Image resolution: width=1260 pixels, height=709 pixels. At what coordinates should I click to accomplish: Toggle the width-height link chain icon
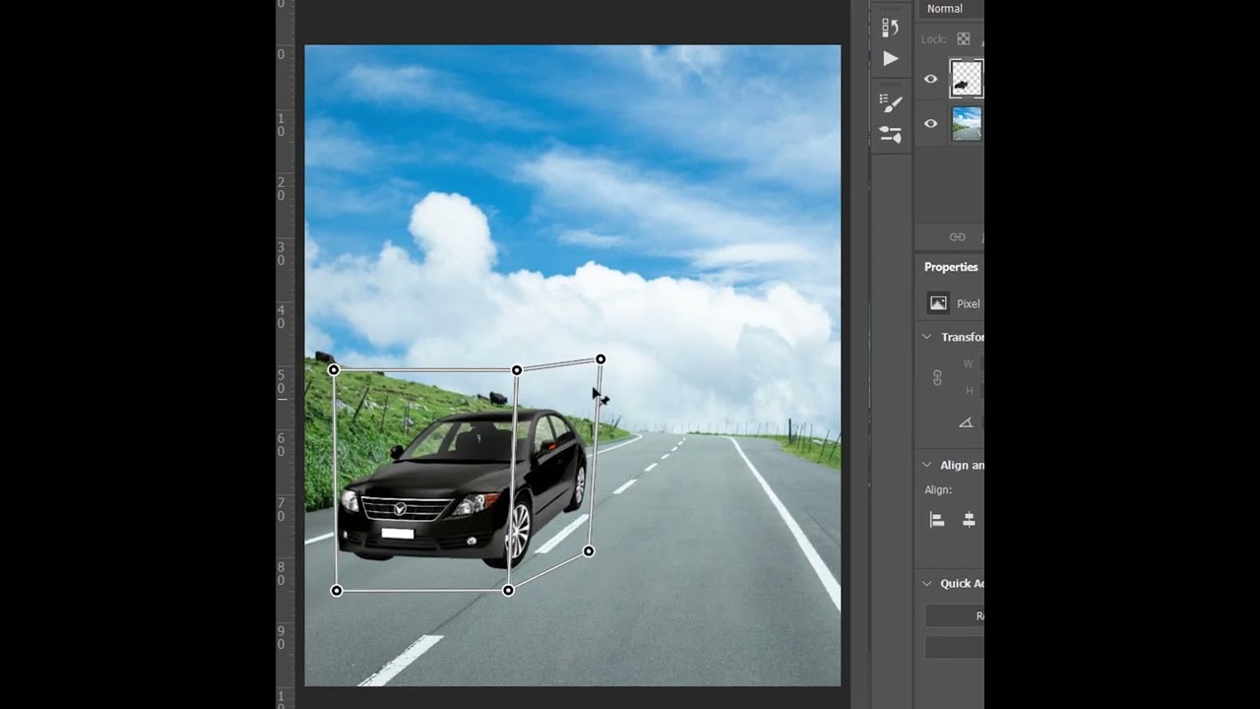coord(937,377)
